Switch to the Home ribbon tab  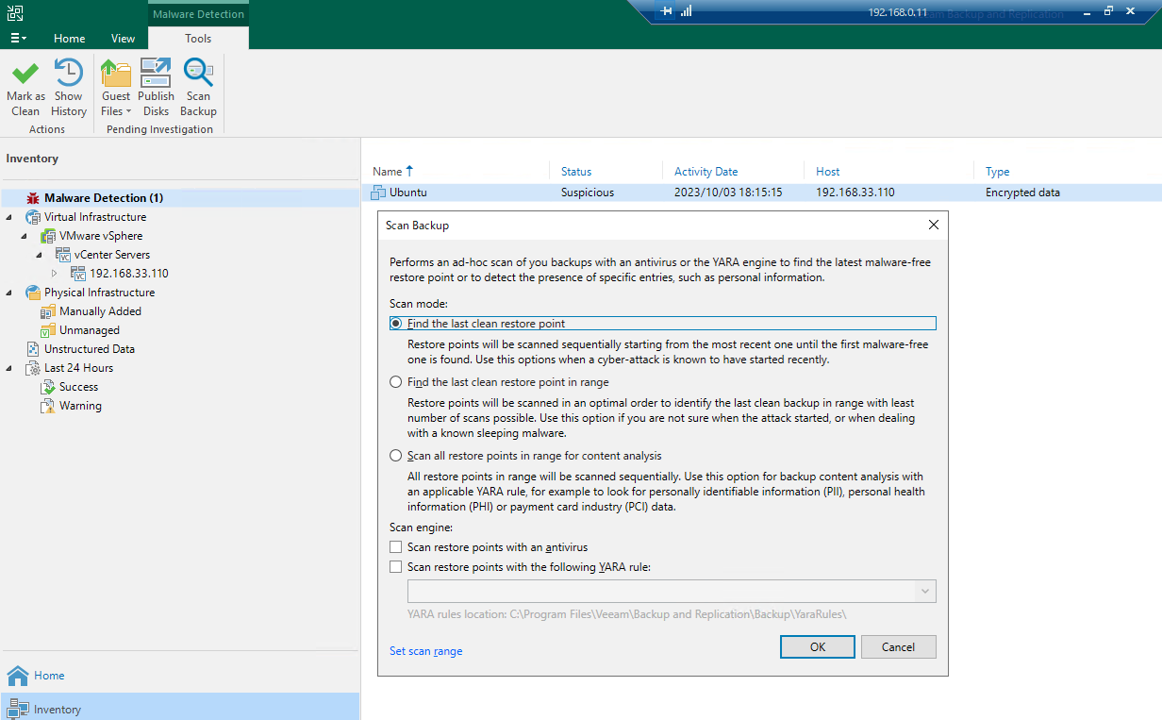[70, 39]
